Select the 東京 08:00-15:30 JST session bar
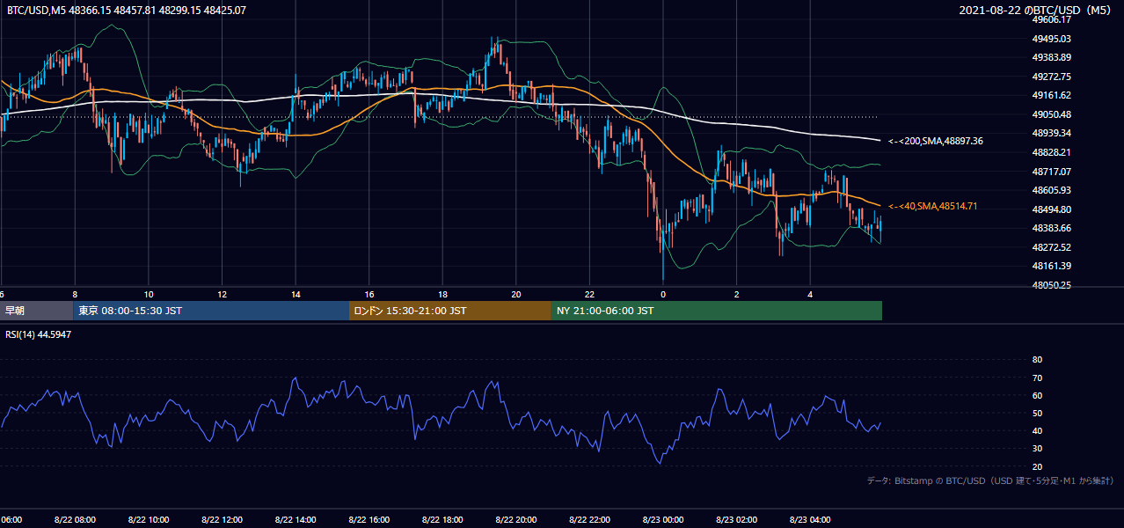The image size is (1124, 528). coord(211,311)
